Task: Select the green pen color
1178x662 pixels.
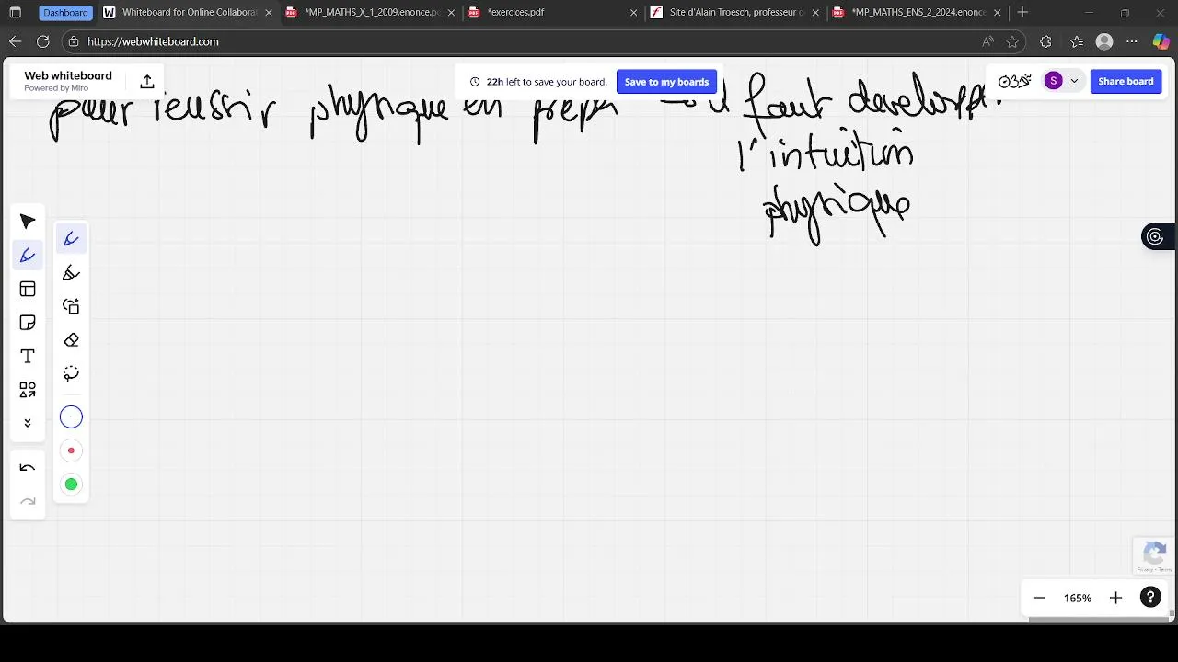Action: point(71,485)
